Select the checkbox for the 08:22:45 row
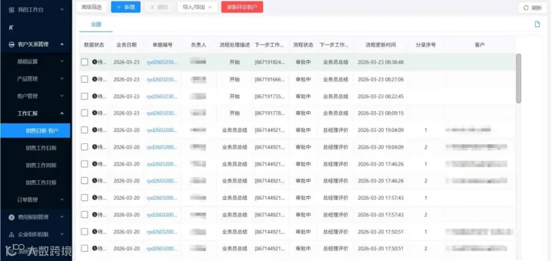Image resolution: width=551 pixels, height=261 pixels. coord(84,96)
